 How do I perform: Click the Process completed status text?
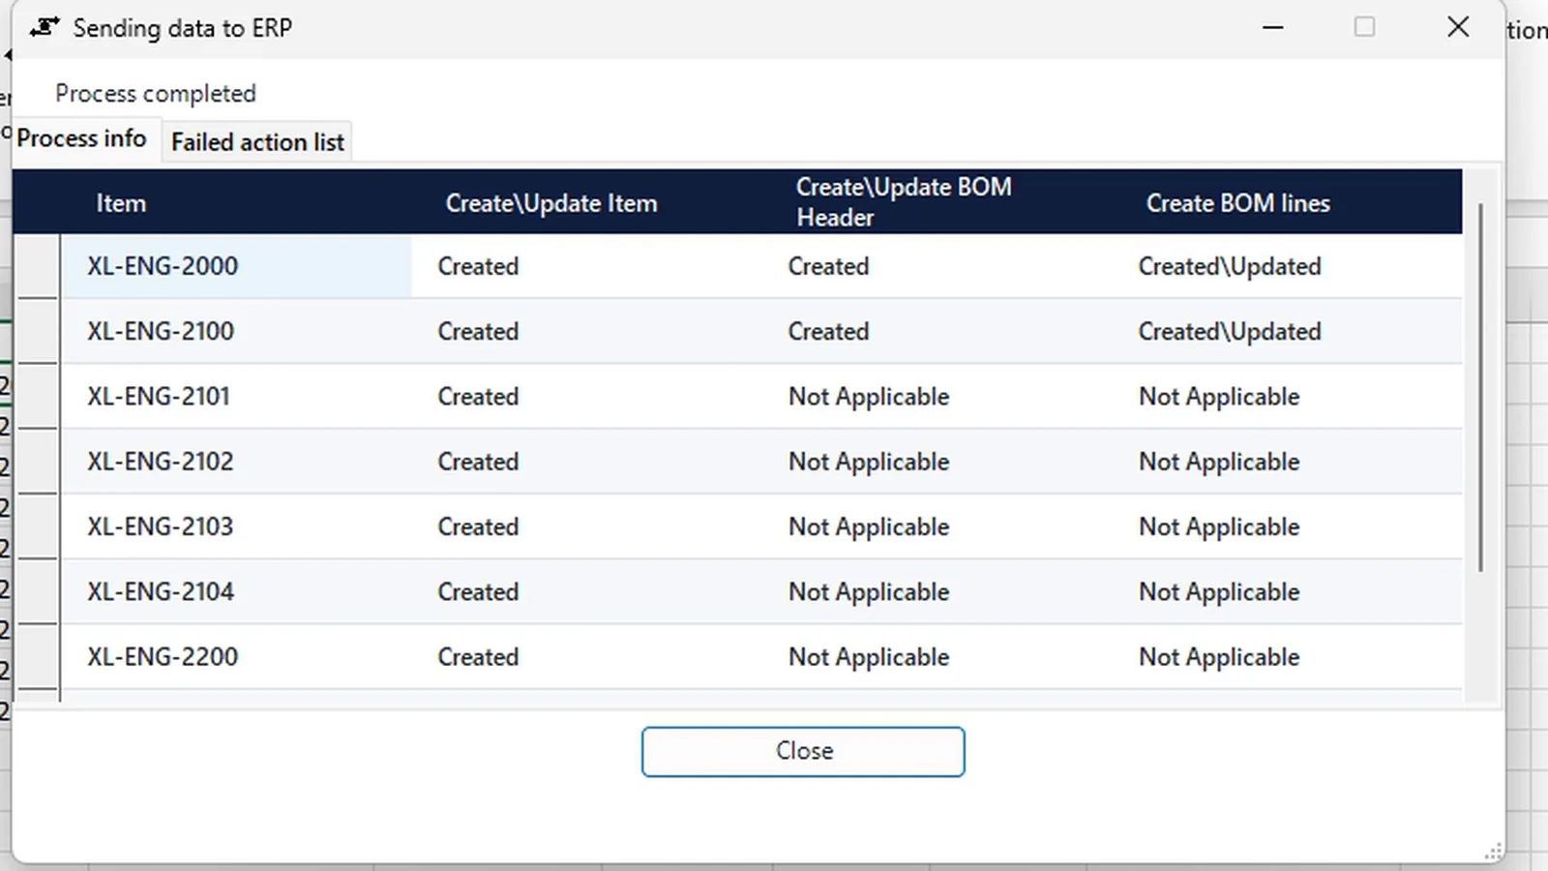[156, 94]
